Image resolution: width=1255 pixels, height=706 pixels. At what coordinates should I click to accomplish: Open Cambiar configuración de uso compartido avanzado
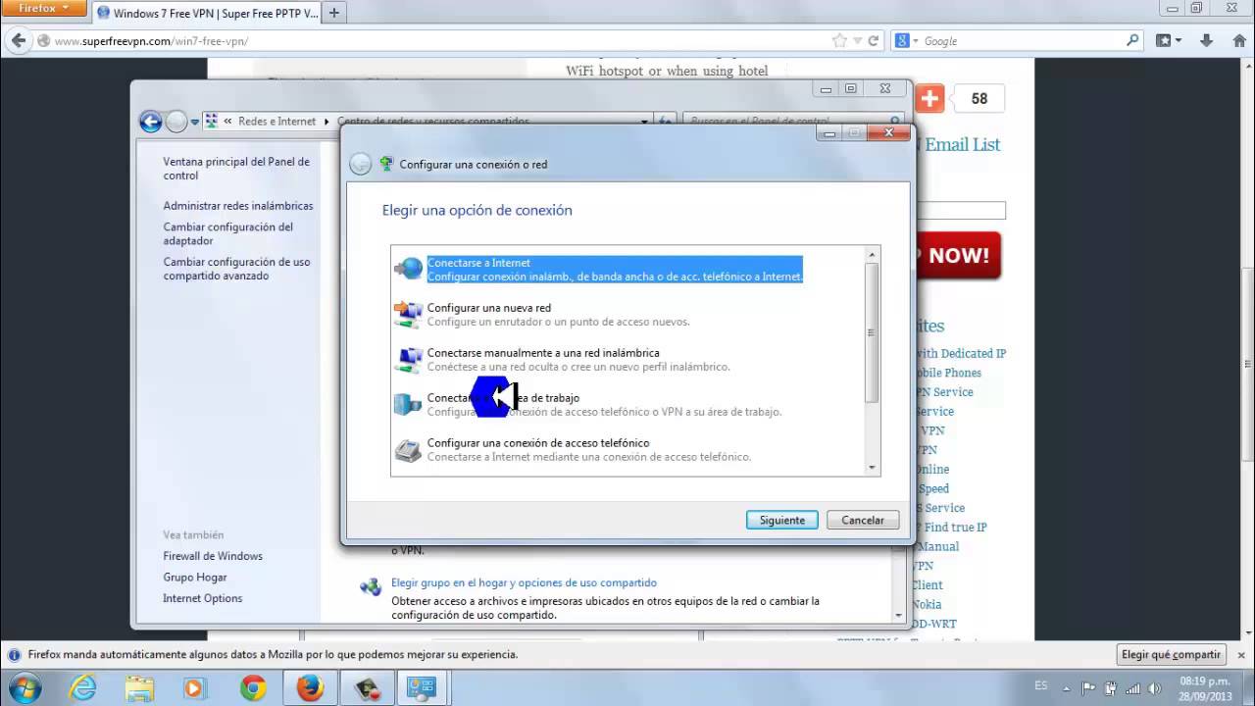tap(236, 269)
